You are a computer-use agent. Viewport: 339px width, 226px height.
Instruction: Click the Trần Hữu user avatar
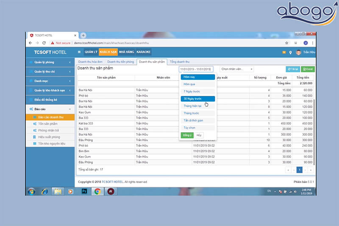[x=298, y=52]
